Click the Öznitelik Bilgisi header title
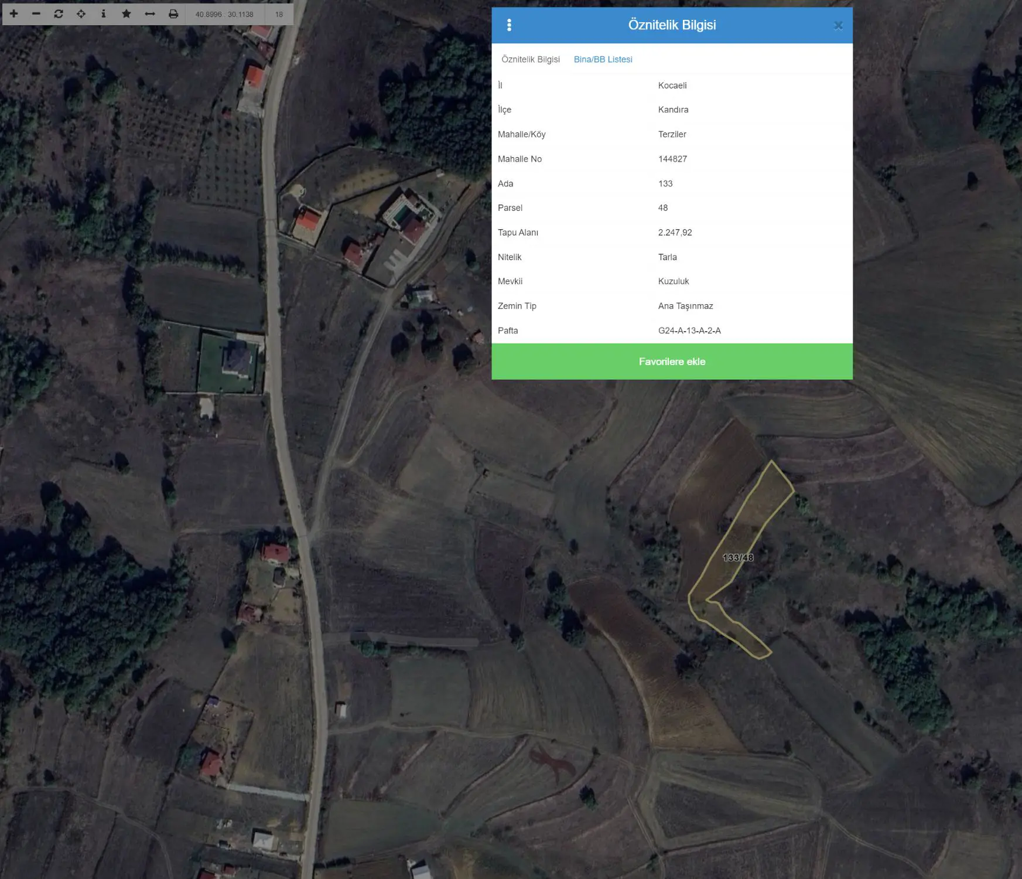This screenshot has height=879, width=1022. tap(672, 25)
